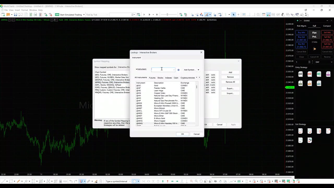Open the Window menu

click(x=33, y=10)
